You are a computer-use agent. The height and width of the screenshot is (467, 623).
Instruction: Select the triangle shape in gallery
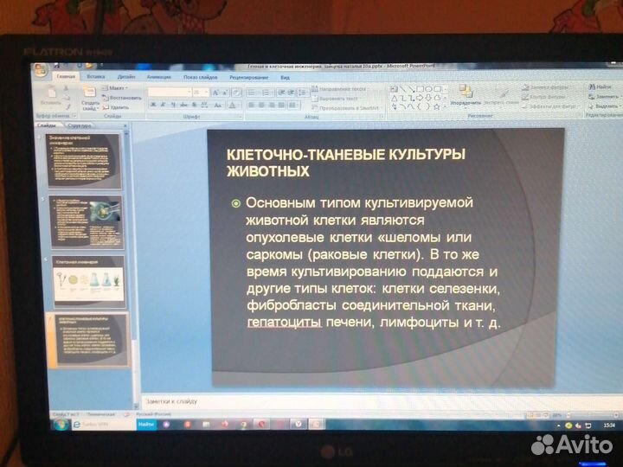point(395,98)
